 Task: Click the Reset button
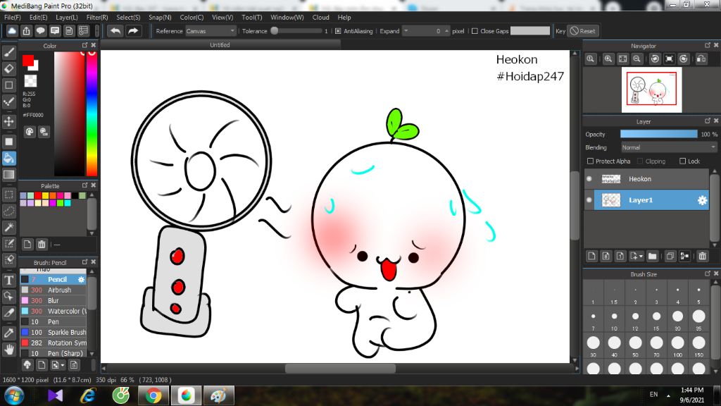[x=582, y=31]
